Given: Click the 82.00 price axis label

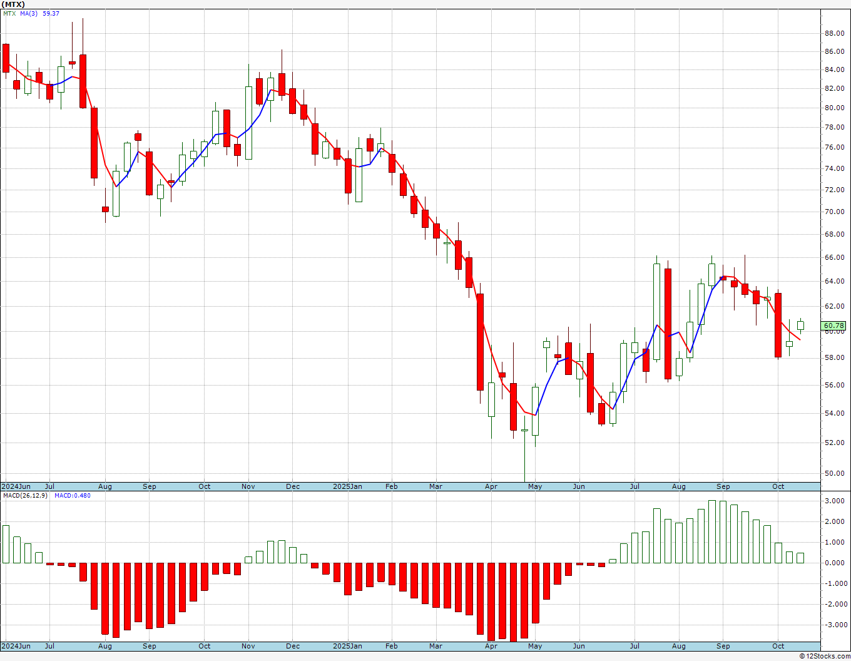Looking at the screenshot, I should coord(834,88).
